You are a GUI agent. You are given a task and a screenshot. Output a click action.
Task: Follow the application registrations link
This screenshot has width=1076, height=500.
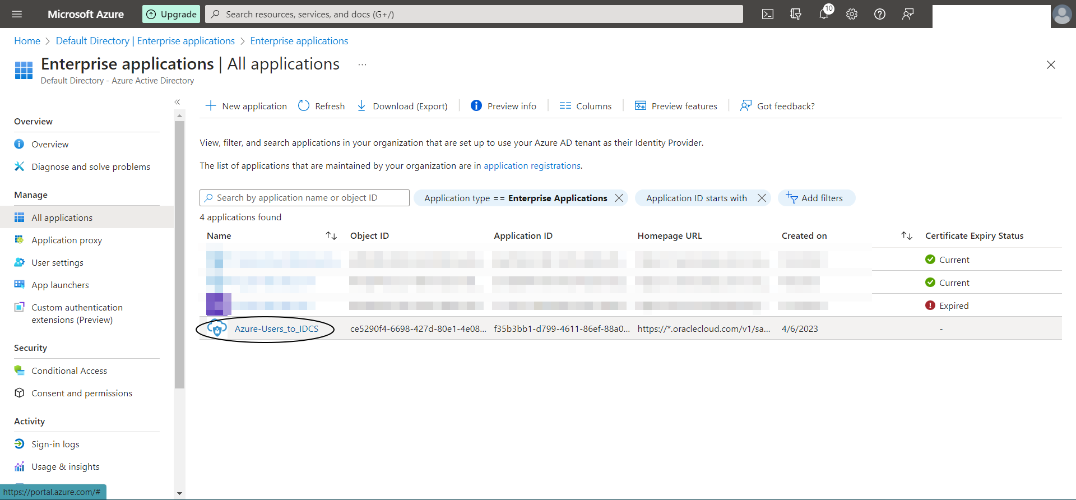[532, 165]
